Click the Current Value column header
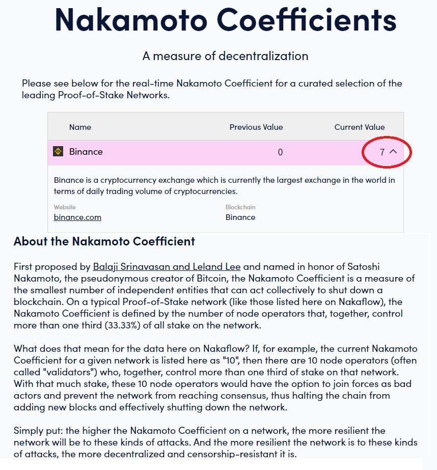The width and height of the screenshot is (437, 470). 359,127
